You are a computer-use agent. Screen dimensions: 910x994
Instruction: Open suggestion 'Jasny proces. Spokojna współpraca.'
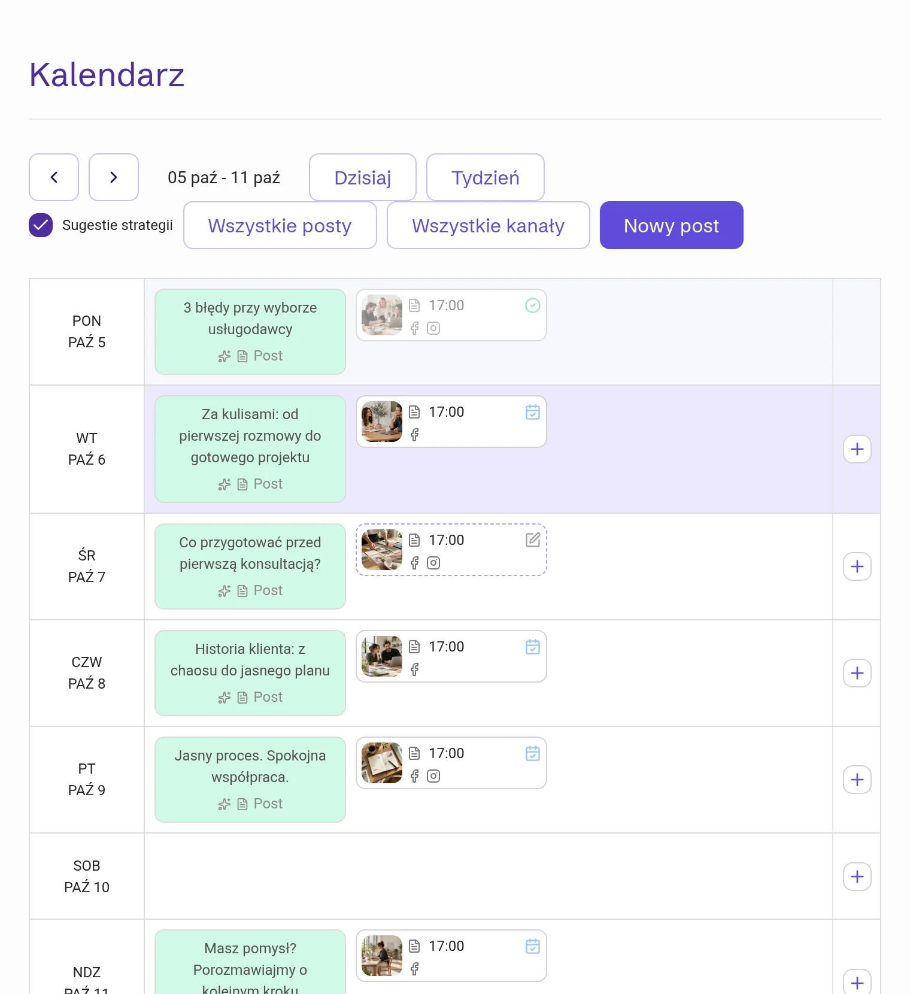click(x=250, y=780)
